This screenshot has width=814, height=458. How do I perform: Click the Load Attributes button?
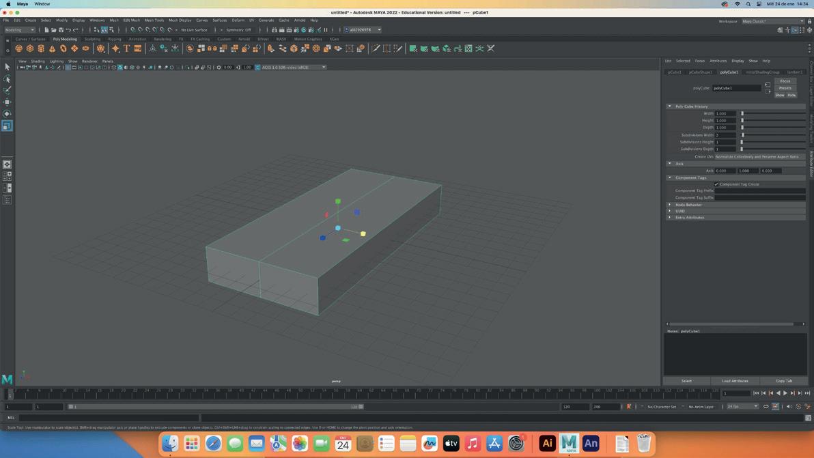pos(735,381)
